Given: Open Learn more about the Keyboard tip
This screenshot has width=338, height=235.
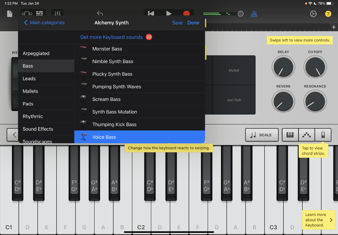Looking at the screenshot, I should click(319, 220).
